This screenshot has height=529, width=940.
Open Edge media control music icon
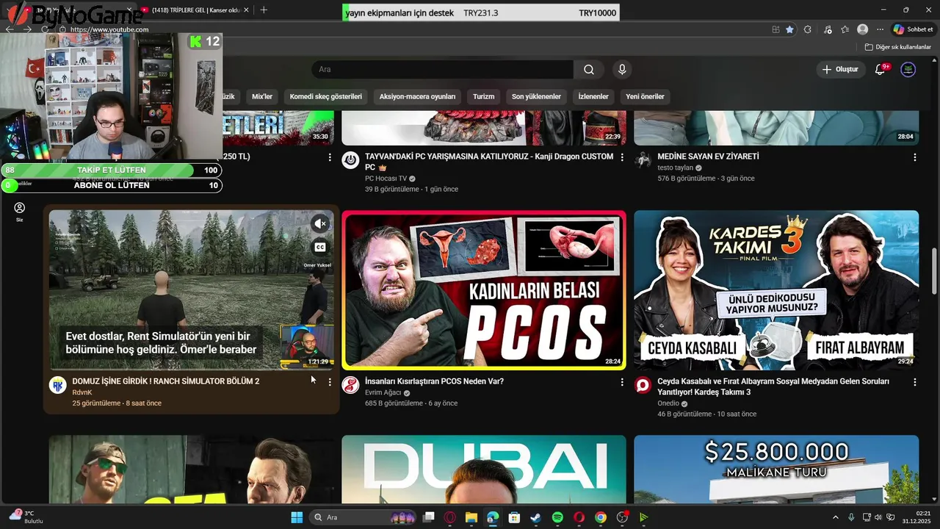click(x=828, y=29)
